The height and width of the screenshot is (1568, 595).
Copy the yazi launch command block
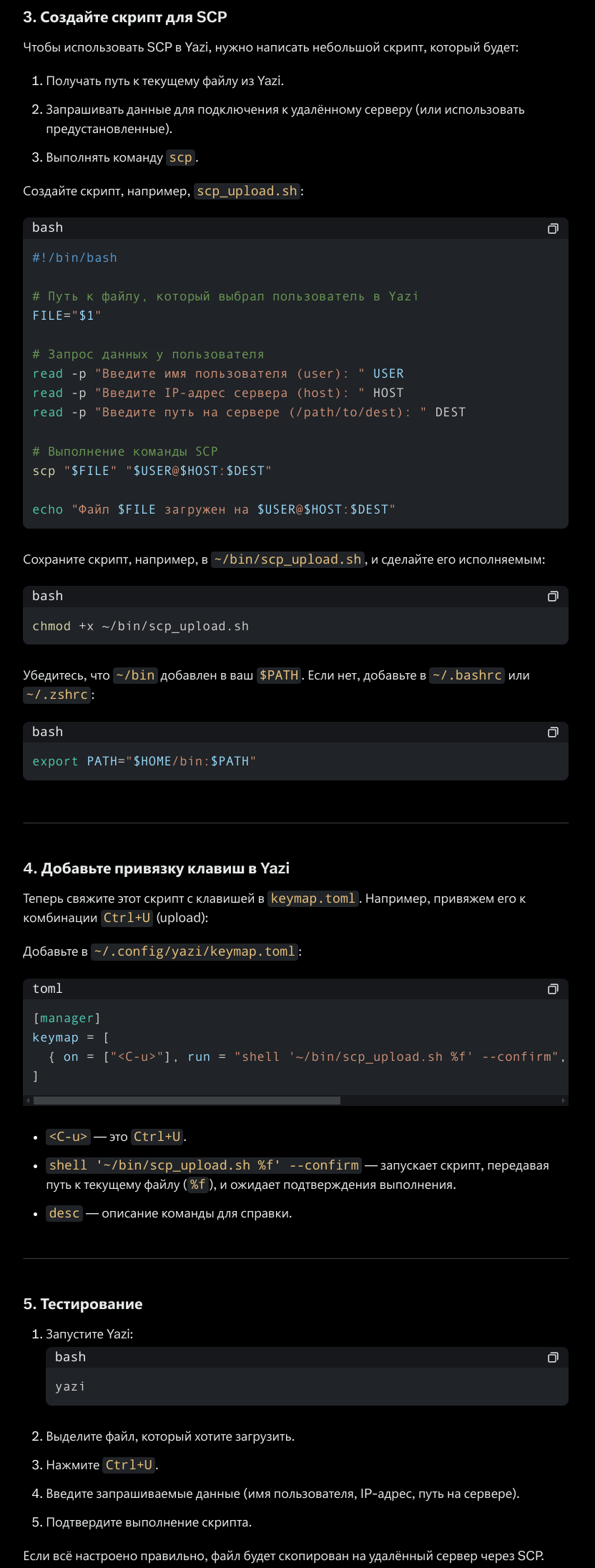click(552, 1357)
